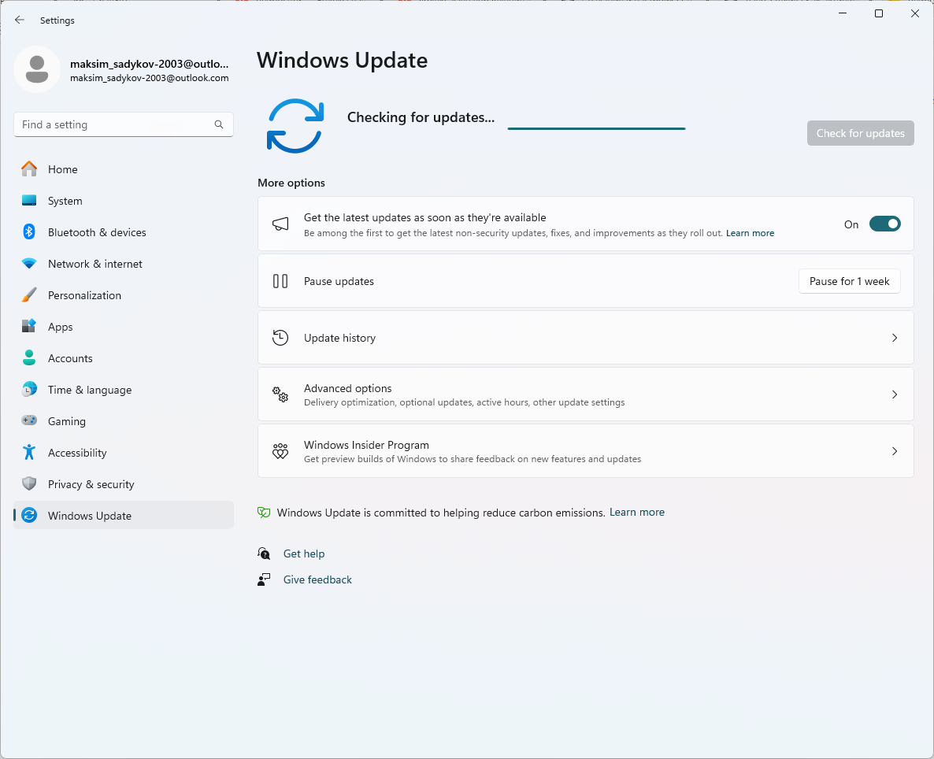Click the checking for updates progress bar
934x759 pixels.
click(596, 128)
